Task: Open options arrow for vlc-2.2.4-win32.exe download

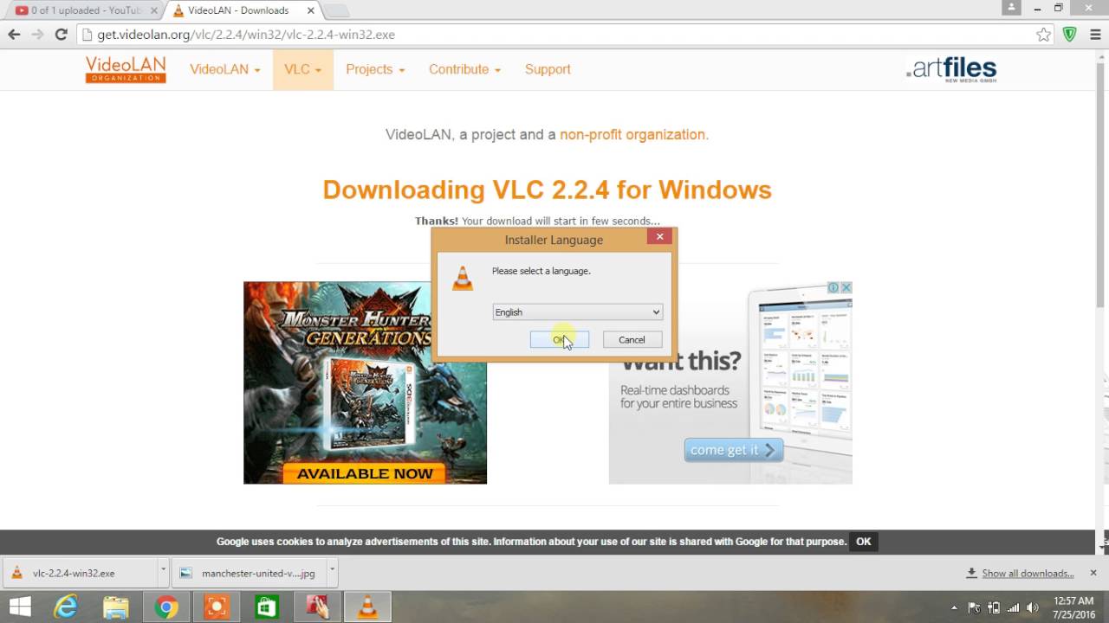Action: click(x=163, y=572)
